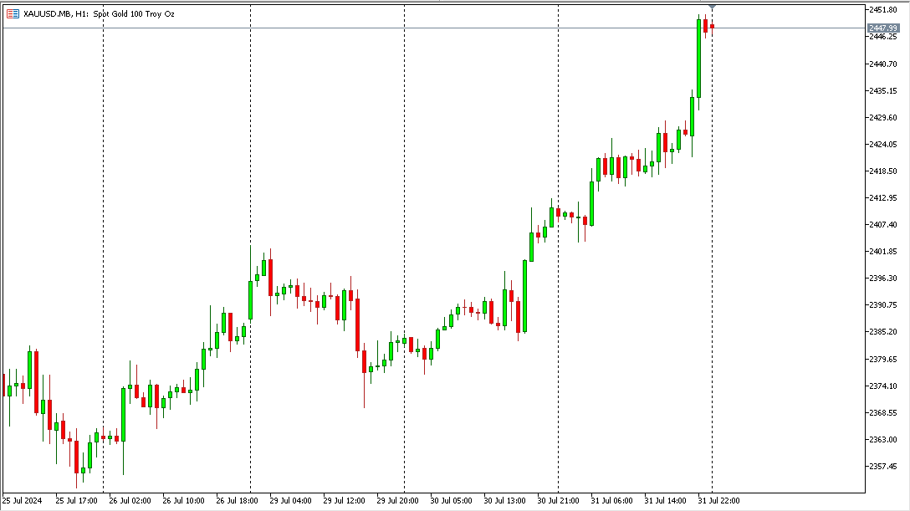Click the 2379.65 price axis label
Viewport: 910px width, 511px height.
tap(882, 359)
